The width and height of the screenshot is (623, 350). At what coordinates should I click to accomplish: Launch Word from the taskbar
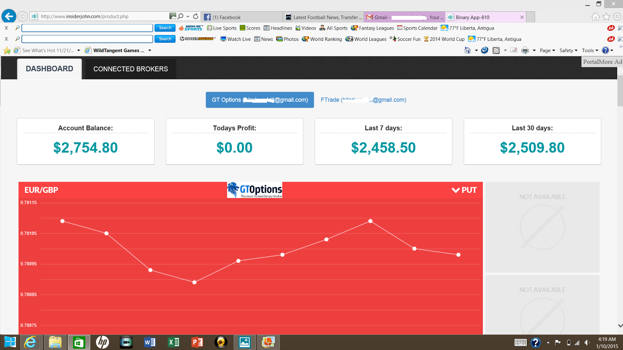(150, 342)
